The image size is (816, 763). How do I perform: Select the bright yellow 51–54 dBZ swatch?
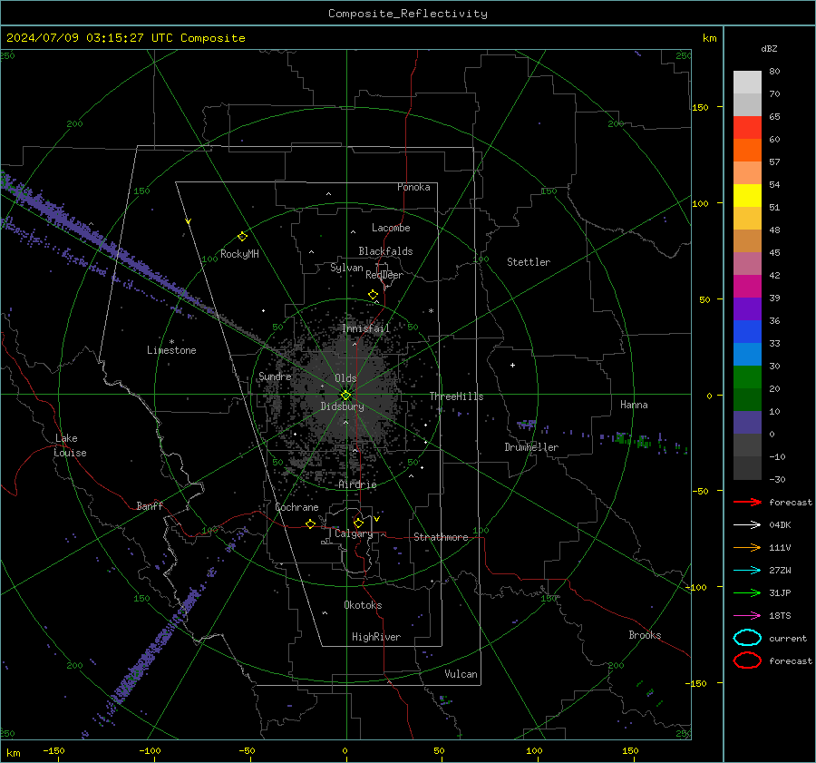click(x=747, y=196)
